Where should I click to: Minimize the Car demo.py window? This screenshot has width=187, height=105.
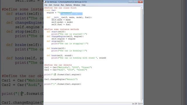(x=131, y=2)
